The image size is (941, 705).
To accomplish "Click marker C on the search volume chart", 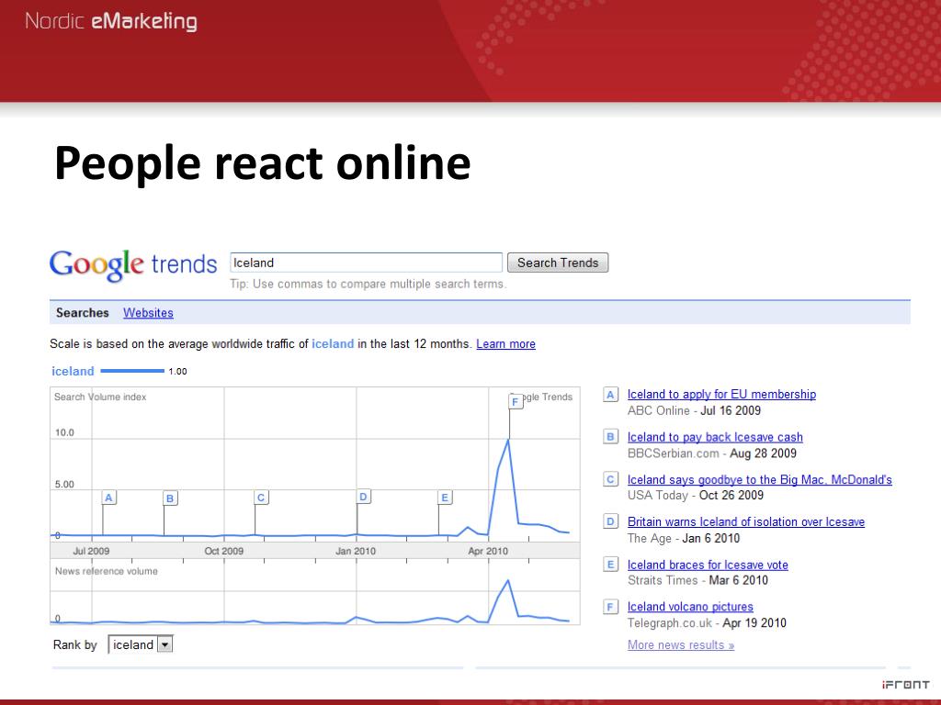I will [x=261, y=498].
